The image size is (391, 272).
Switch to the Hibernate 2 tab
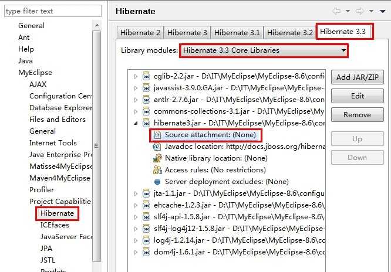140,33
